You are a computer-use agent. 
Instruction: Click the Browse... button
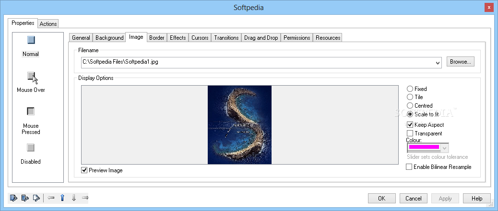tap(461, 62)
